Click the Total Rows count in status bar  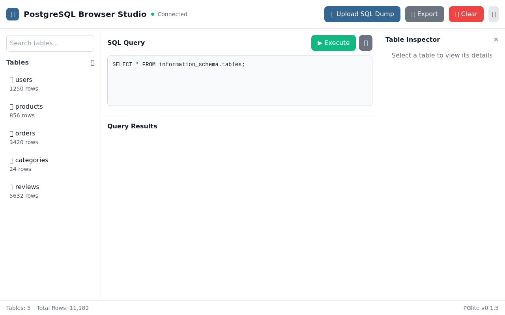tap(63, 308)
